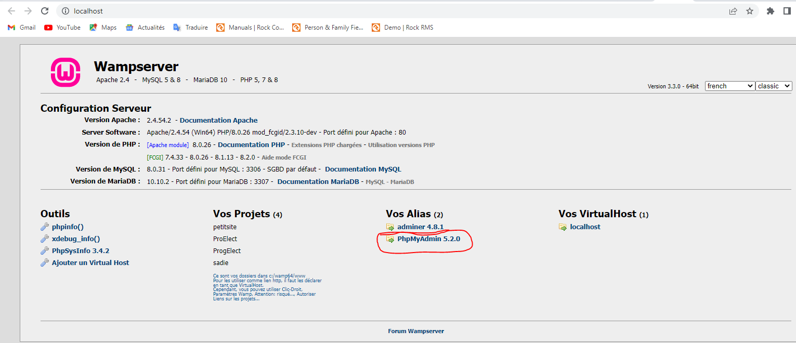Viewport: 796px width, 343px height.
Task: Click the [FCGI] label
Action: click(155, 157)
